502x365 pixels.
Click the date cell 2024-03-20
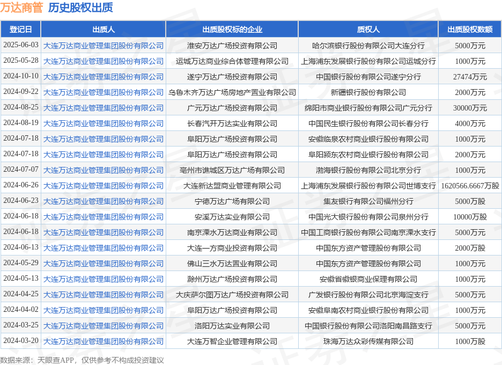click(21, 341)
